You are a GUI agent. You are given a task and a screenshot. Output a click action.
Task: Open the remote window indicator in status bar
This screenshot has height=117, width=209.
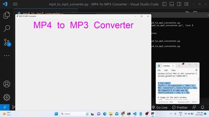pyautogui.click(x=5, y=107)
